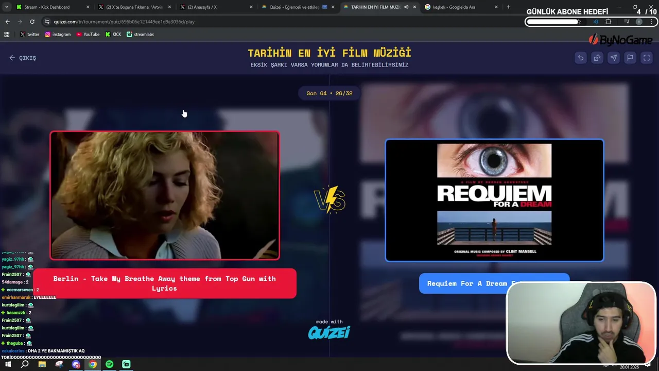Click chat username theguba
The height and width of the screenshot is (371, 659).
pyautogui.click(x=14, y=343)
